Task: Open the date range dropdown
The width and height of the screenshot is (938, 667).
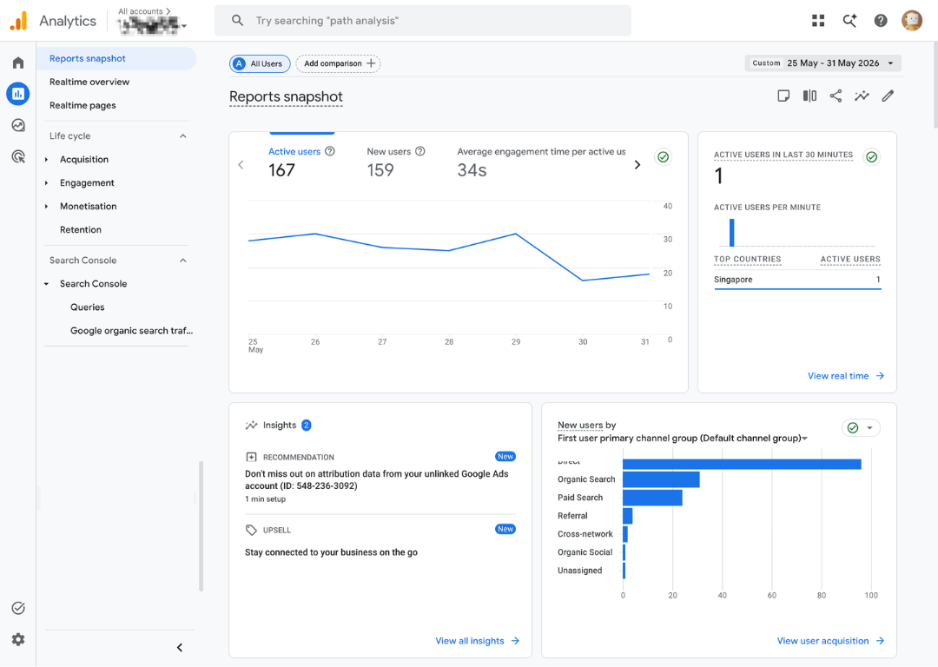Action: pyautogui.click(x=823, y=63)
